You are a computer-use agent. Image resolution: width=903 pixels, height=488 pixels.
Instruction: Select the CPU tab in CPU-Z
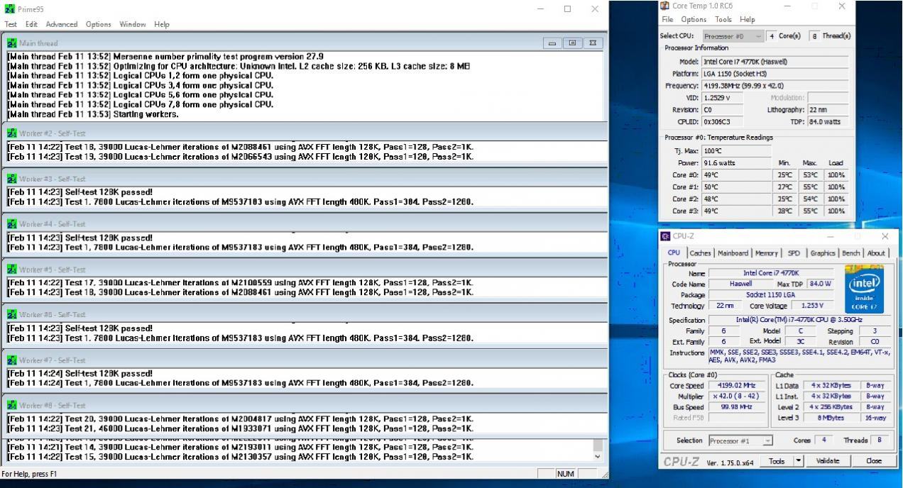pos(674,253)
